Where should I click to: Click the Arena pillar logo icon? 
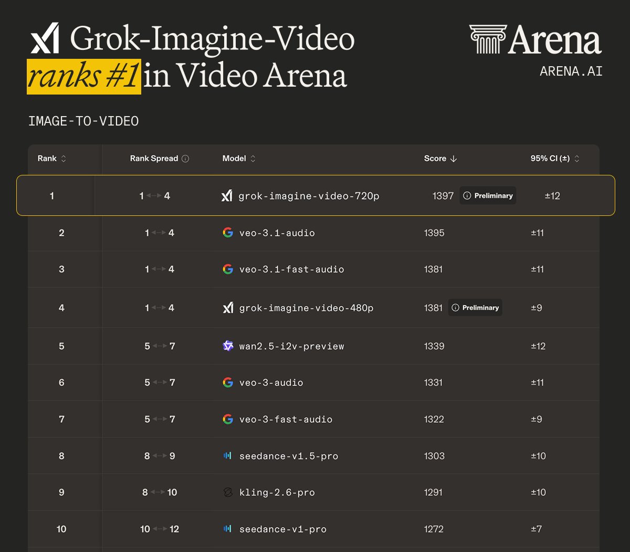click(x=488, y=39)
